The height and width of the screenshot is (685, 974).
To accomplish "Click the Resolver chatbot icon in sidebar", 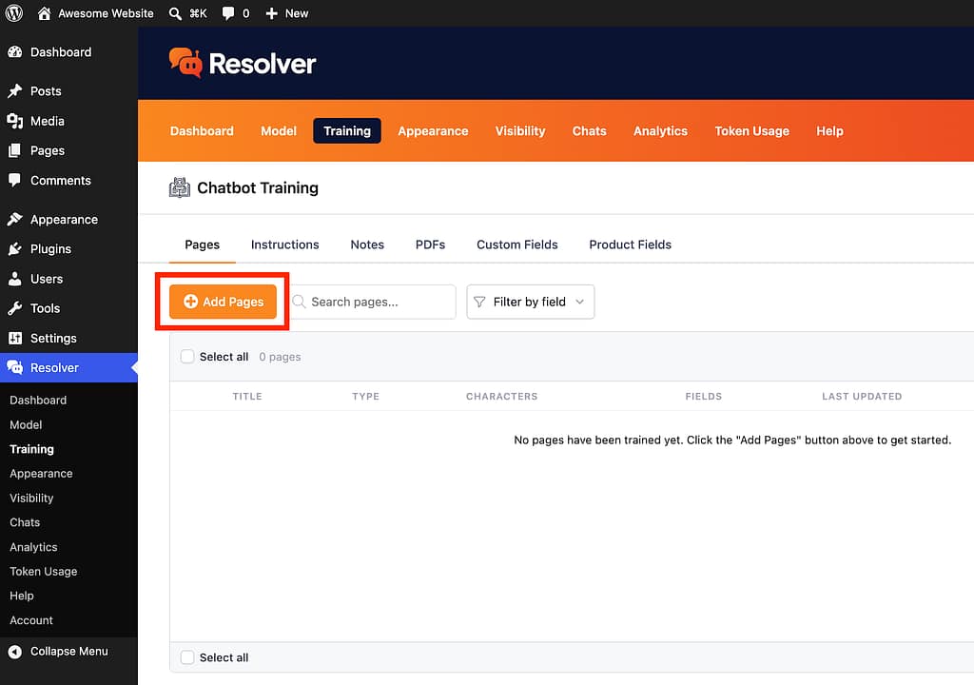I will (15, 367).
